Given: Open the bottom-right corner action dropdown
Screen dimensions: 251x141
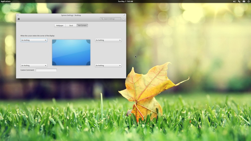Looking at the screenshot, I should 108,65.
